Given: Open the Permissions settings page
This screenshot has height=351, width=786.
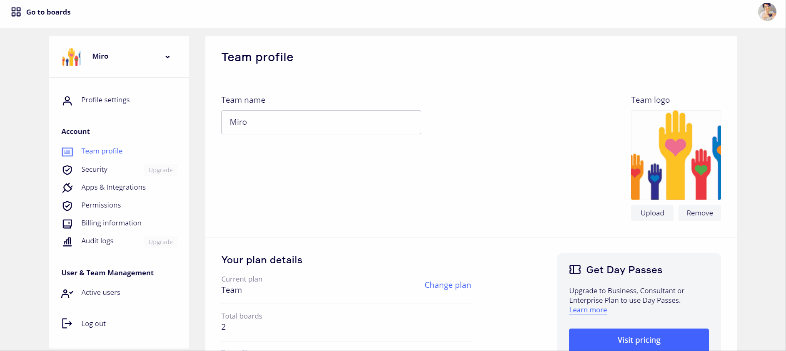Looking at the screenshot, I should [101, 205].
